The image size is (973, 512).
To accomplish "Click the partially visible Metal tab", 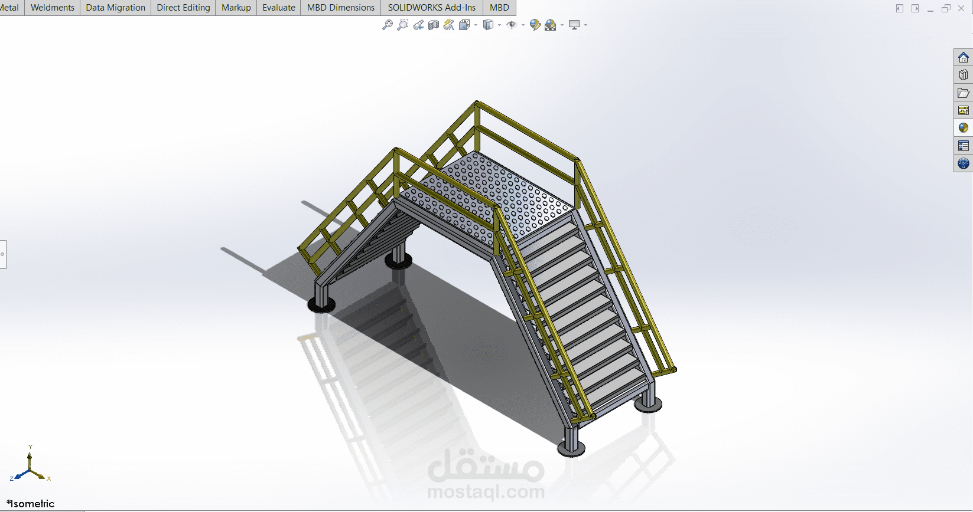I will 11,8.
